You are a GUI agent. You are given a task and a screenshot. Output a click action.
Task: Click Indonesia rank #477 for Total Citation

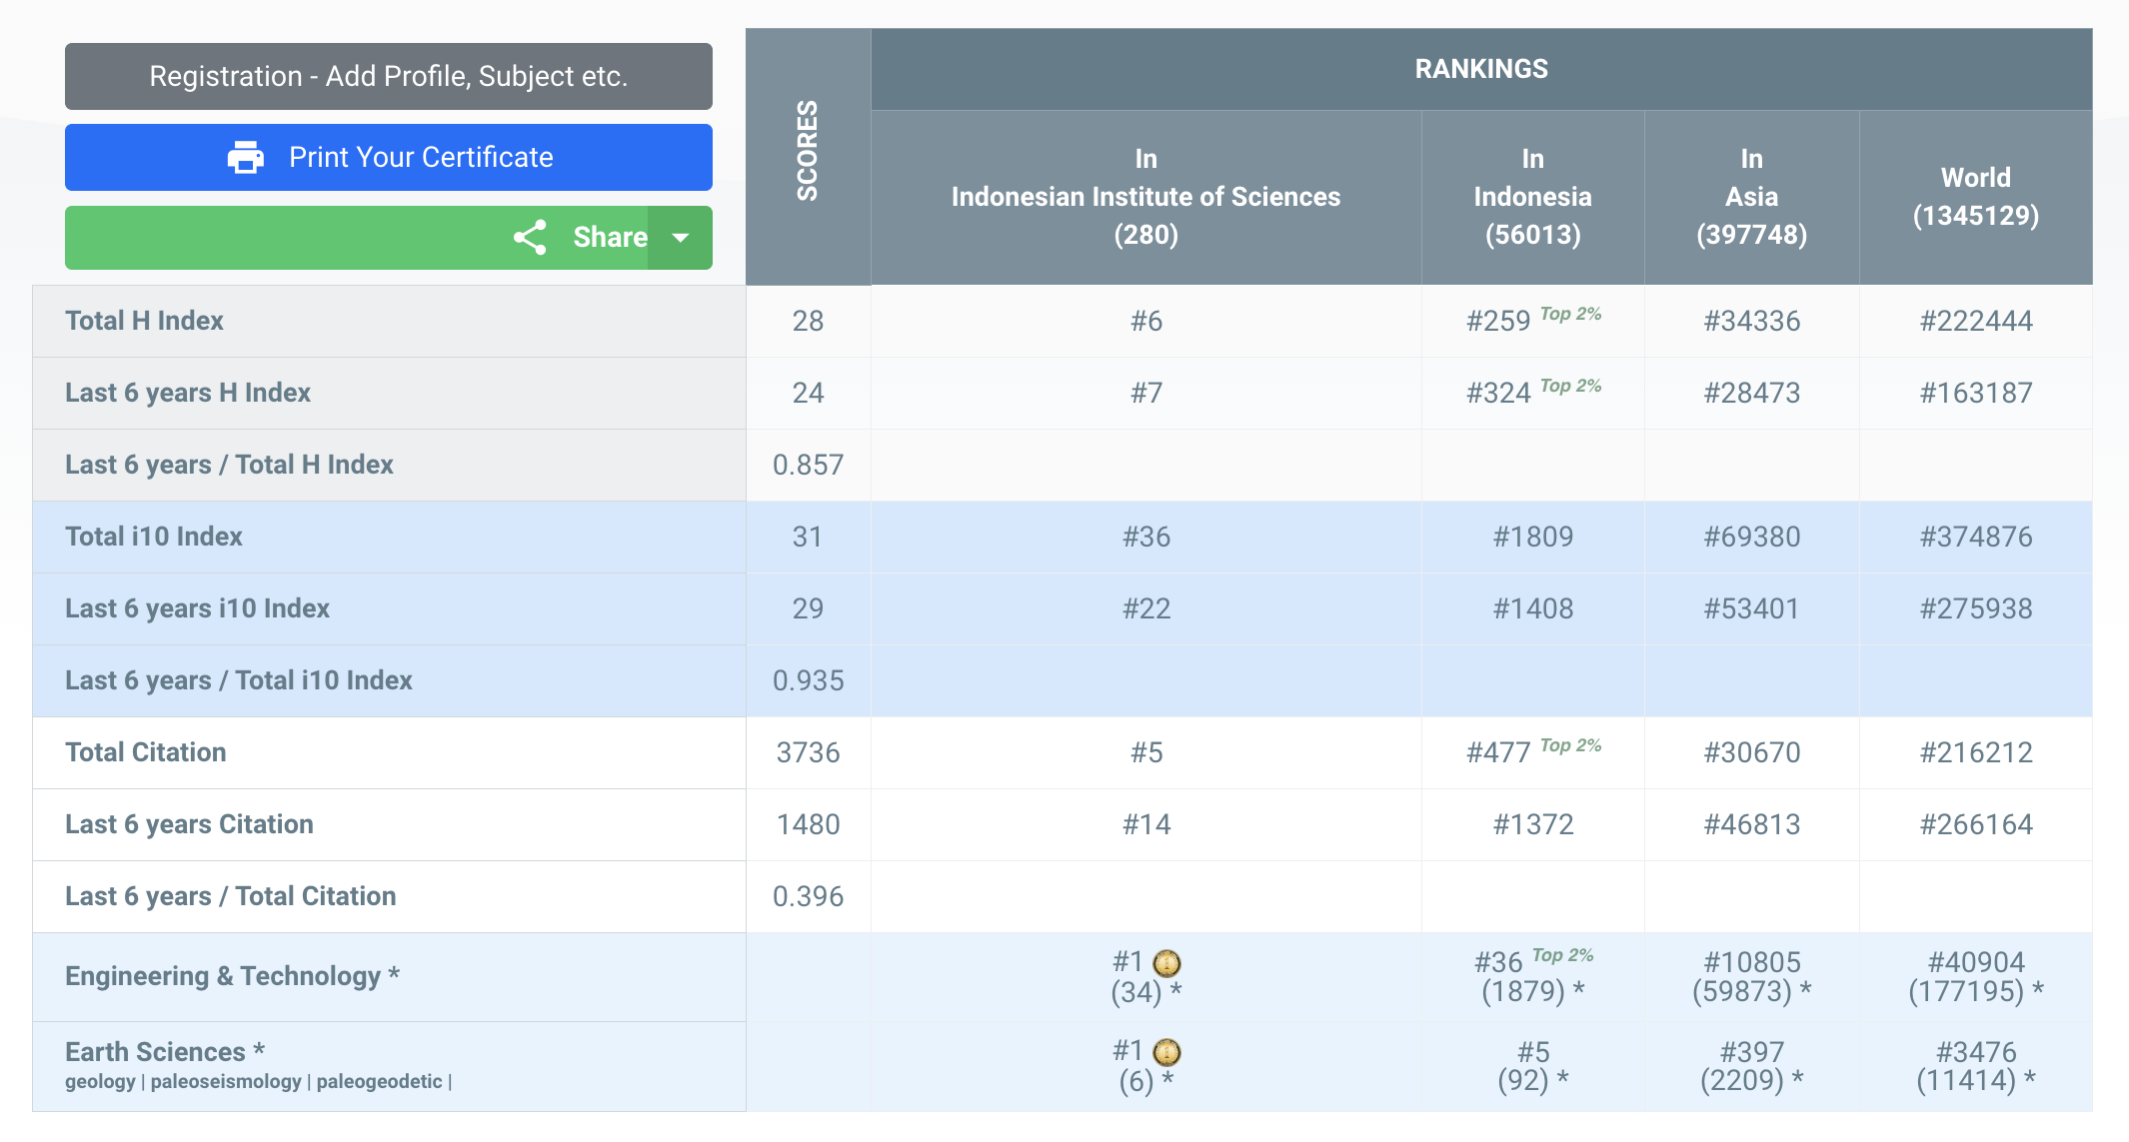tap(1498, 752)
